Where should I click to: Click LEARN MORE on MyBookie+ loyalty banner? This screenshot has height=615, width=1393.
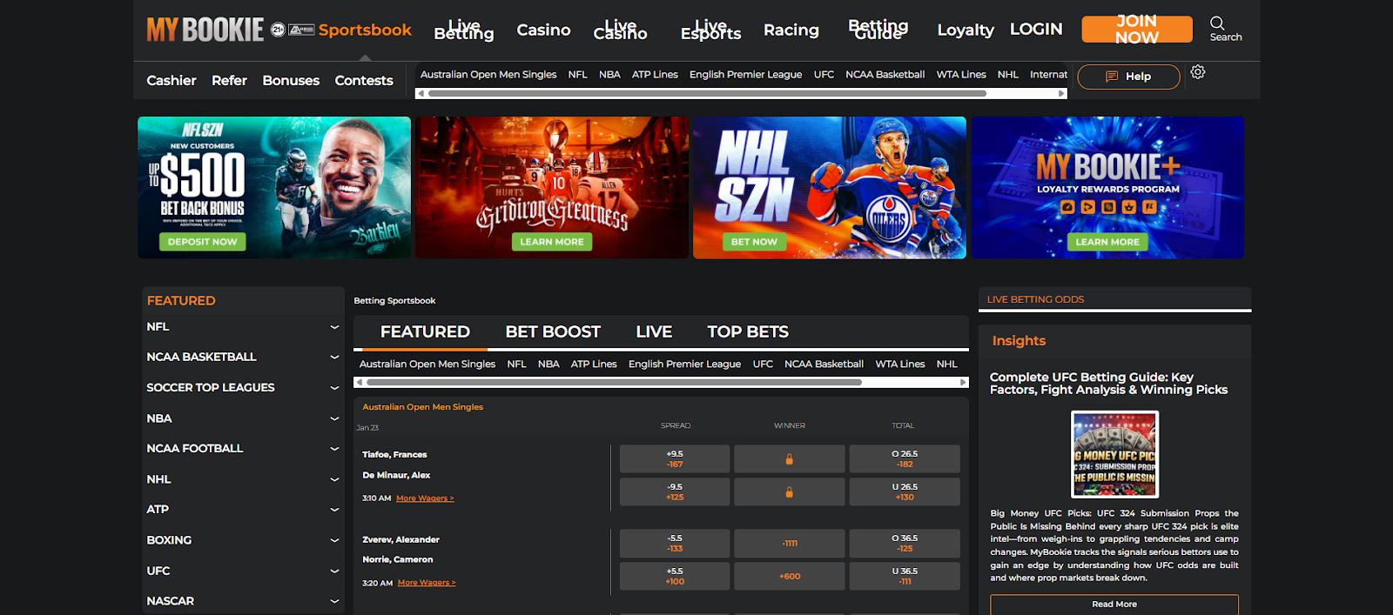point(1107,242)
